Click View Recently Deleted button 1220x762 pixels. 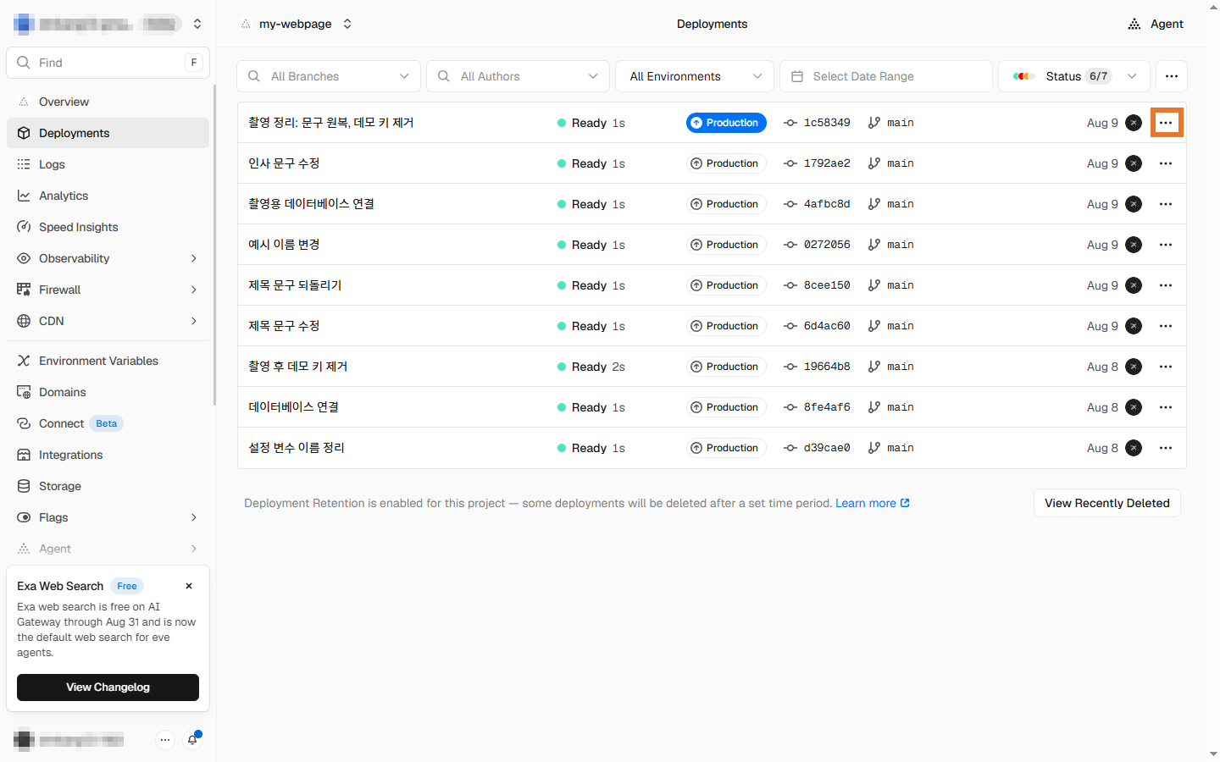click(1107, 503)
